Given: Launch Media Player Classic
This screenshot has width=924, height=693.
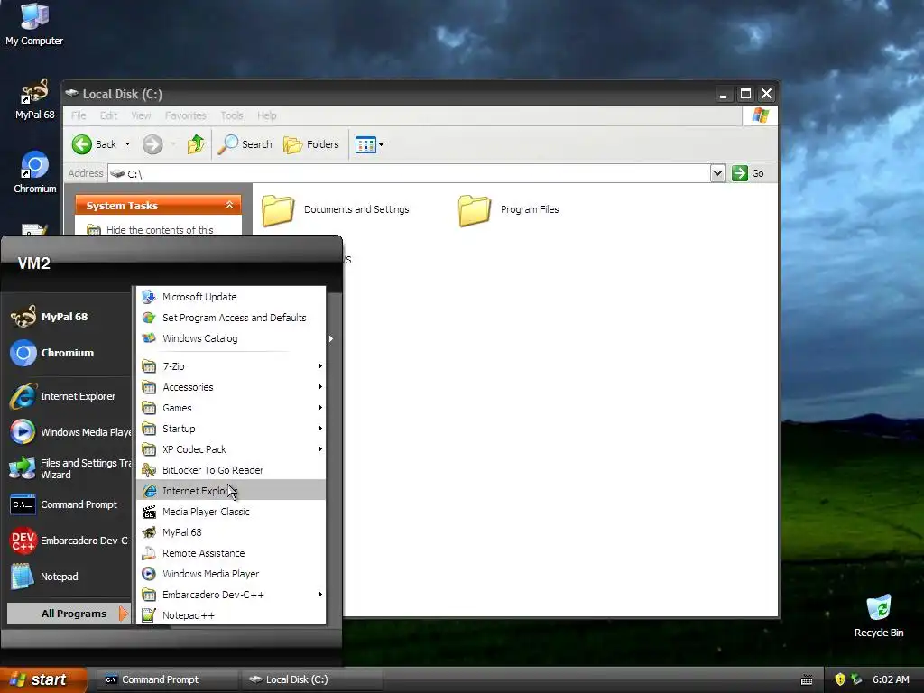Looking at the screenshot, I should [231, 512].
